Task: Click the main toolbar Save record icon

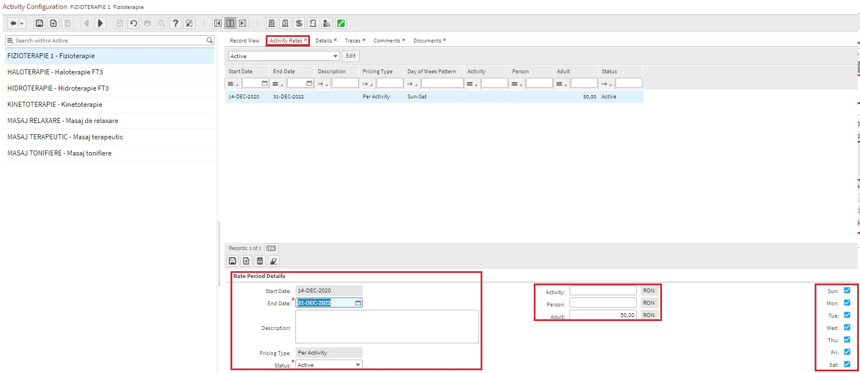Action: click(39, 23)
